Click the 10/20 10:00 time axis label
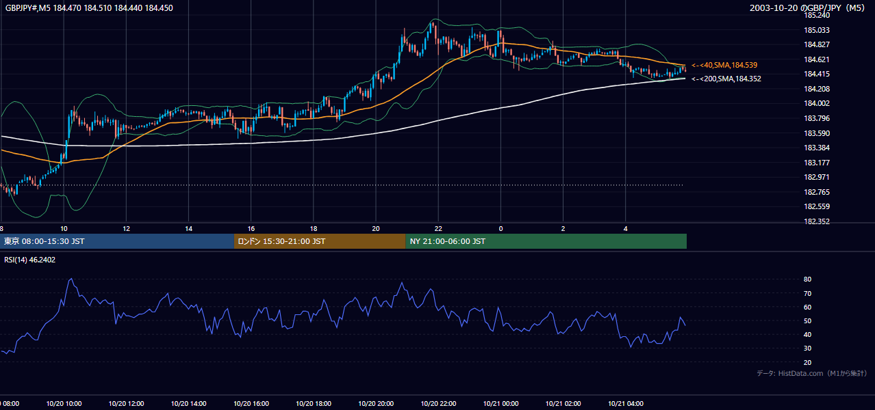Screen dimensions: 875x410 click(64, 404)
